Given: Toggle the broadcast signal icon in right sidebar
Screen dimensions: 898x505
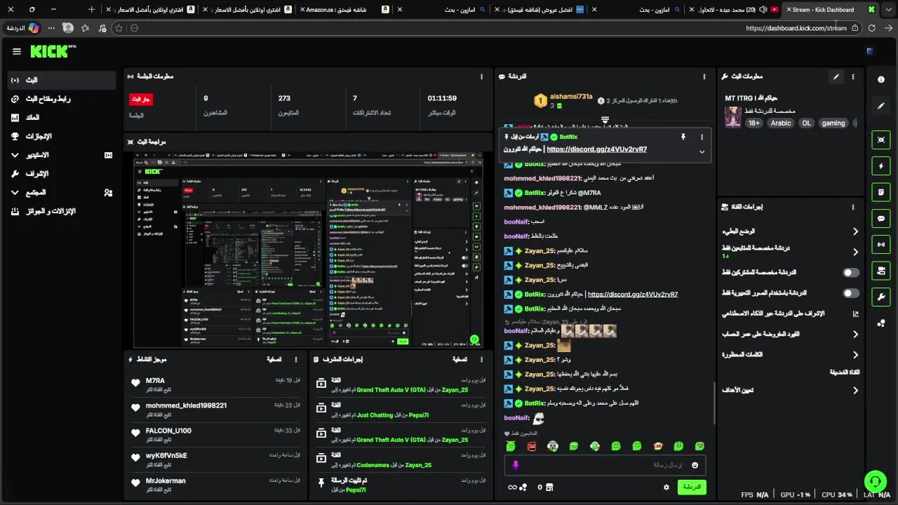Looking at the screenshot, I should click(881, 244).
